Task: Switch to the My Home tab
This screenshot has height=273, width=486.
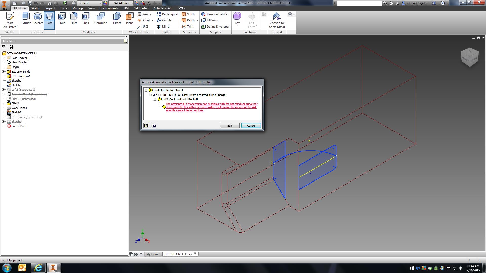Action: (153, 254)
